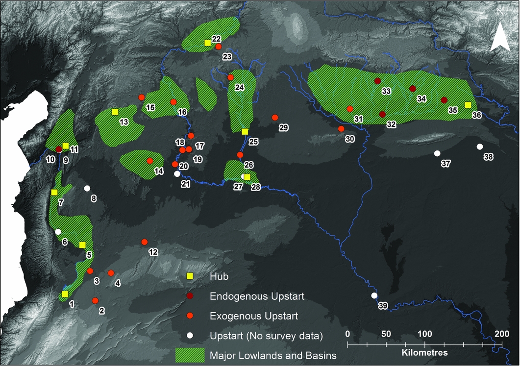Click the white marker labeled 38

pyautogui.click(x=480, y=147)
